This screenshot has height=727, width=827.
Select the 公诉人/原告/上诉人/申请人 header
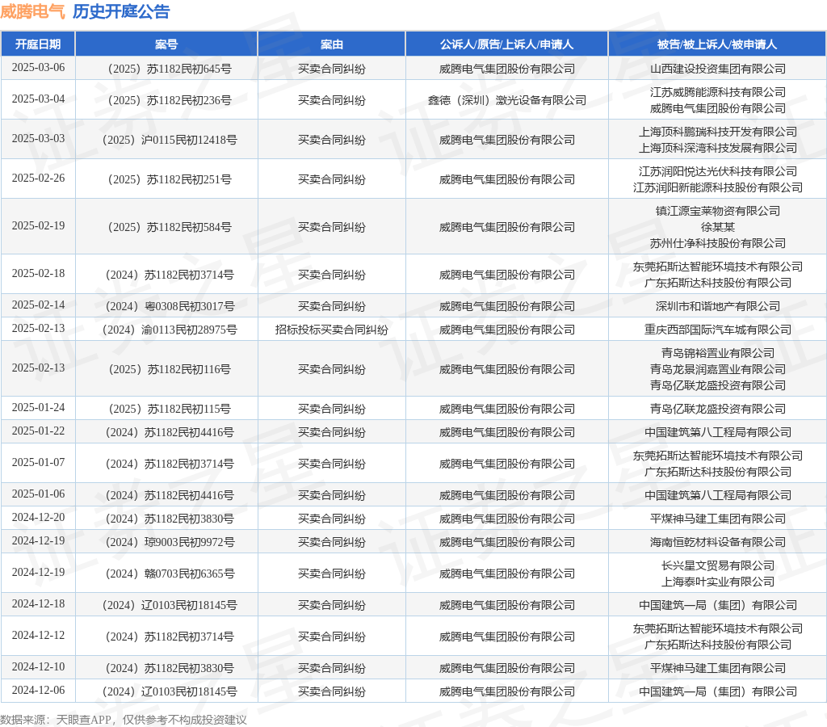[507, 44]
